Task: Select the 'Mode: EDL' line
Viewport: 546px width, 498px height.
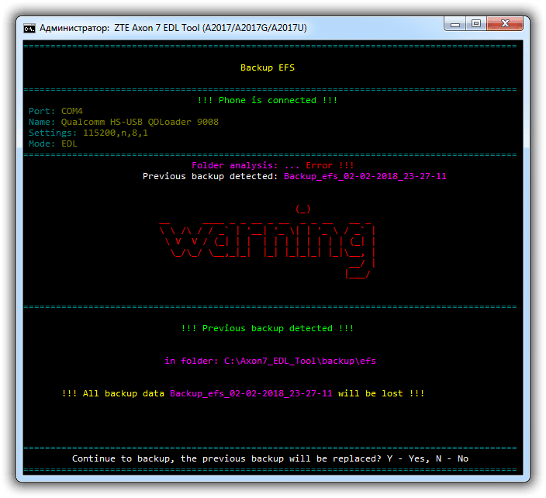Action: pyautogui.click(x=53, y=144)
